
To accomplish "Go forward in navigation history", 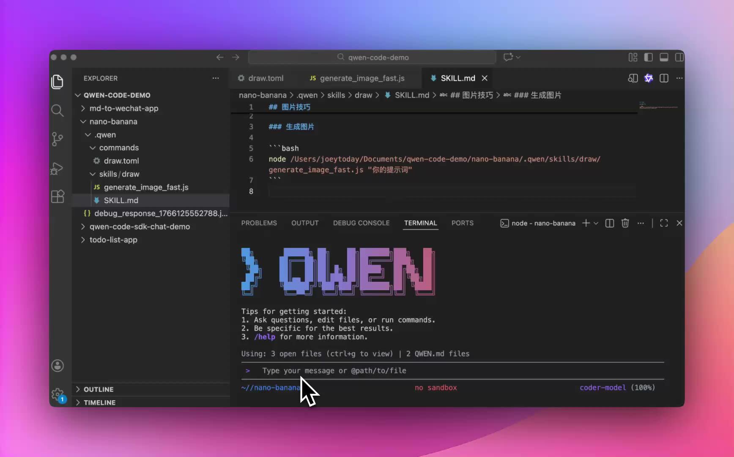I will point(236,57).
